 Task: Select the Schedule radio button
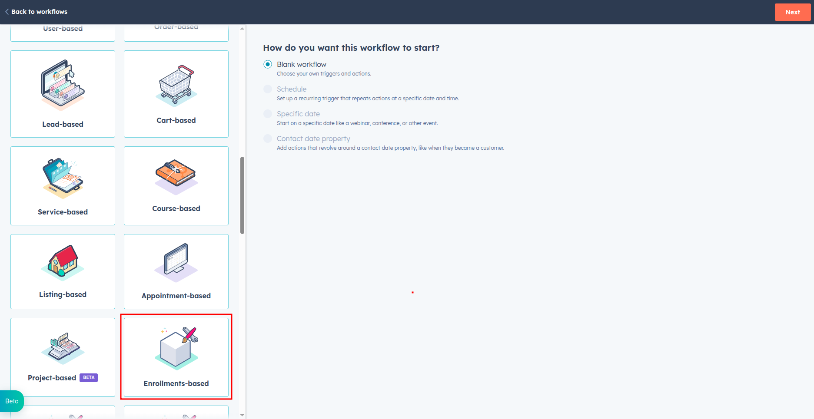point(268,89)
